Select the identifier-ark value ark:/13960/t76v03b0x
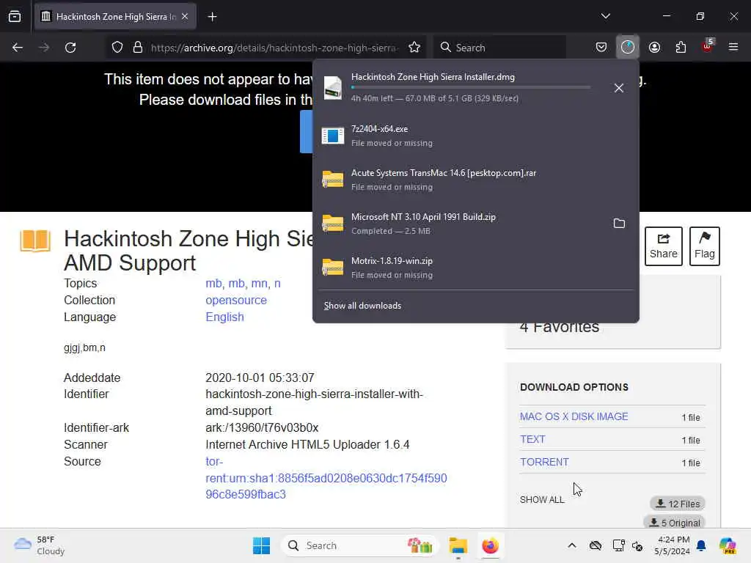The width and height of the screenshot is (751, 563). [262, 427]
